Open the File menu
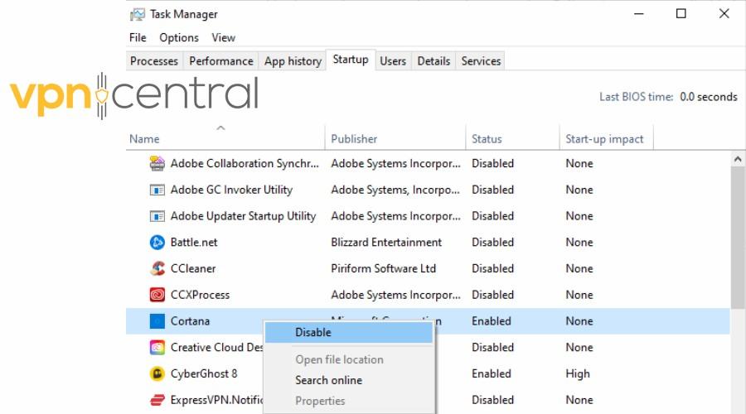The height and width of the screenshot is (414, 746). (x=138, y=37)
